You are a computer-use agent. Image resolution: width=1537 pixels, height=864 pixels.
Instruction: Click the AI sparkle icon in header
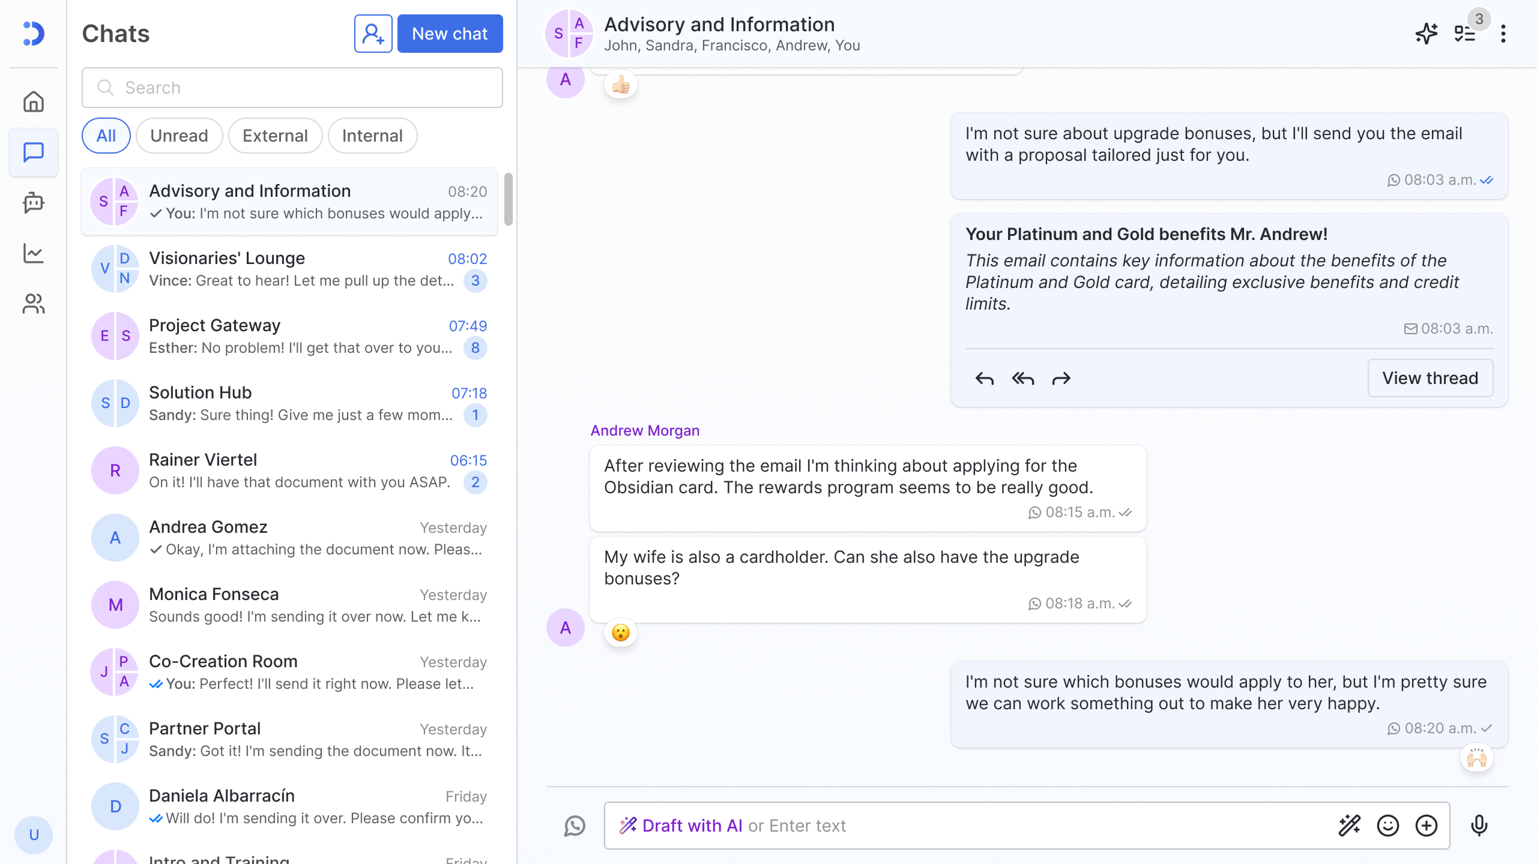1426,34
